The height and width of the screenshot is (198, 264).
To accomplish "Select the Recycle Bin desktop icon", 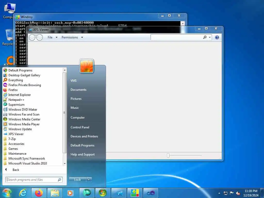I will click(x=7, y=37).
